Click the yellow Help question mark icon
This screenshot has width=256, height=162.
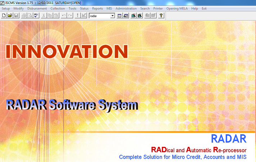161,15
